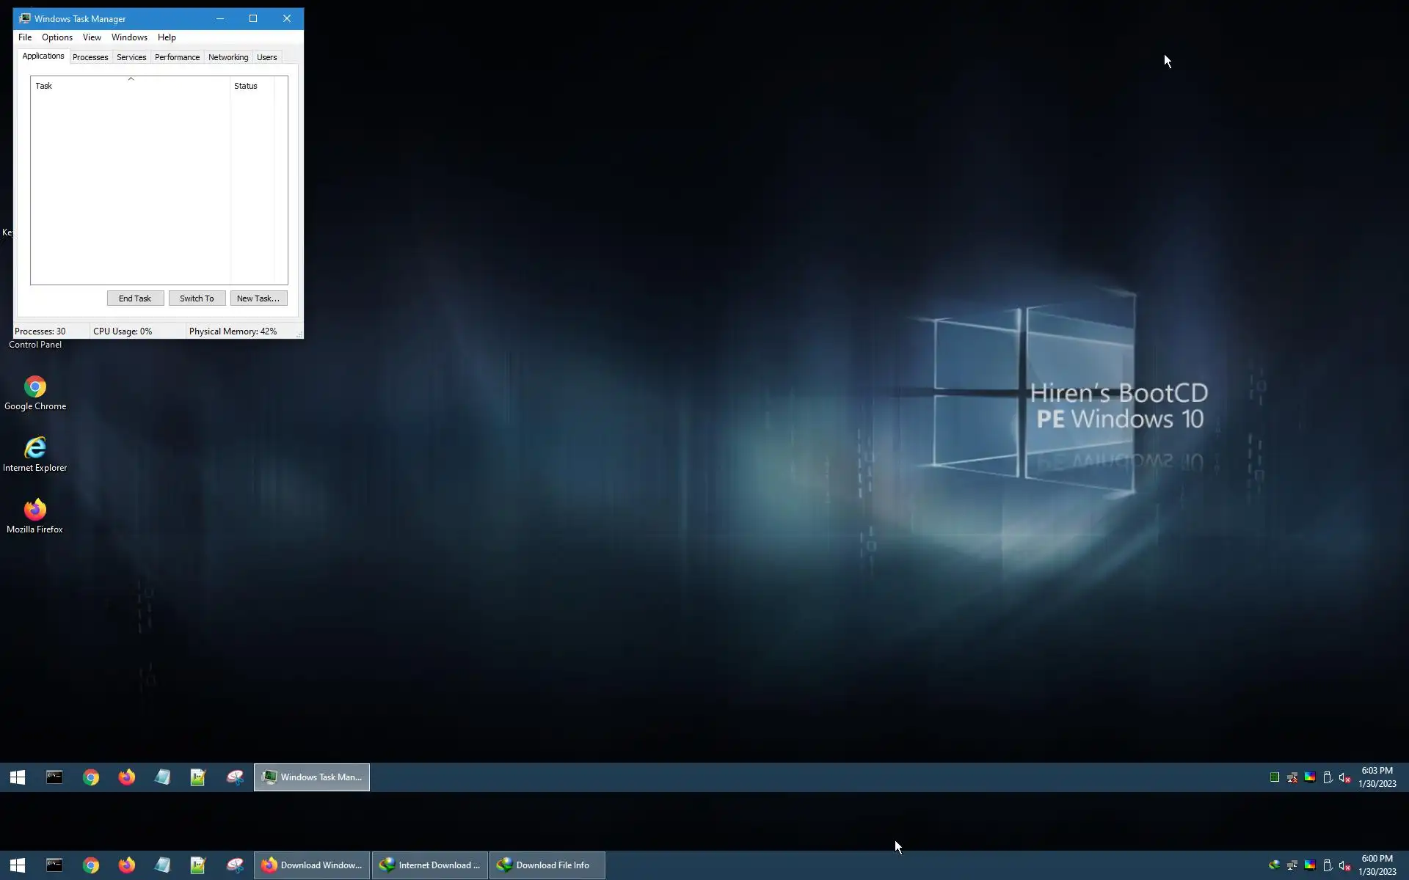Click Task Manager title bar icon
Screen dimensions: 1409x880
25,18
